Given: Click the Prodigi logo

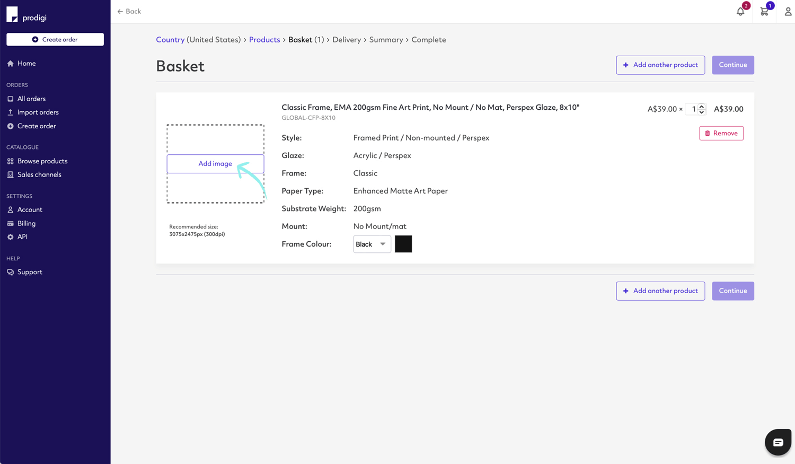Looking at the screenshot, I should pos(26,16).
